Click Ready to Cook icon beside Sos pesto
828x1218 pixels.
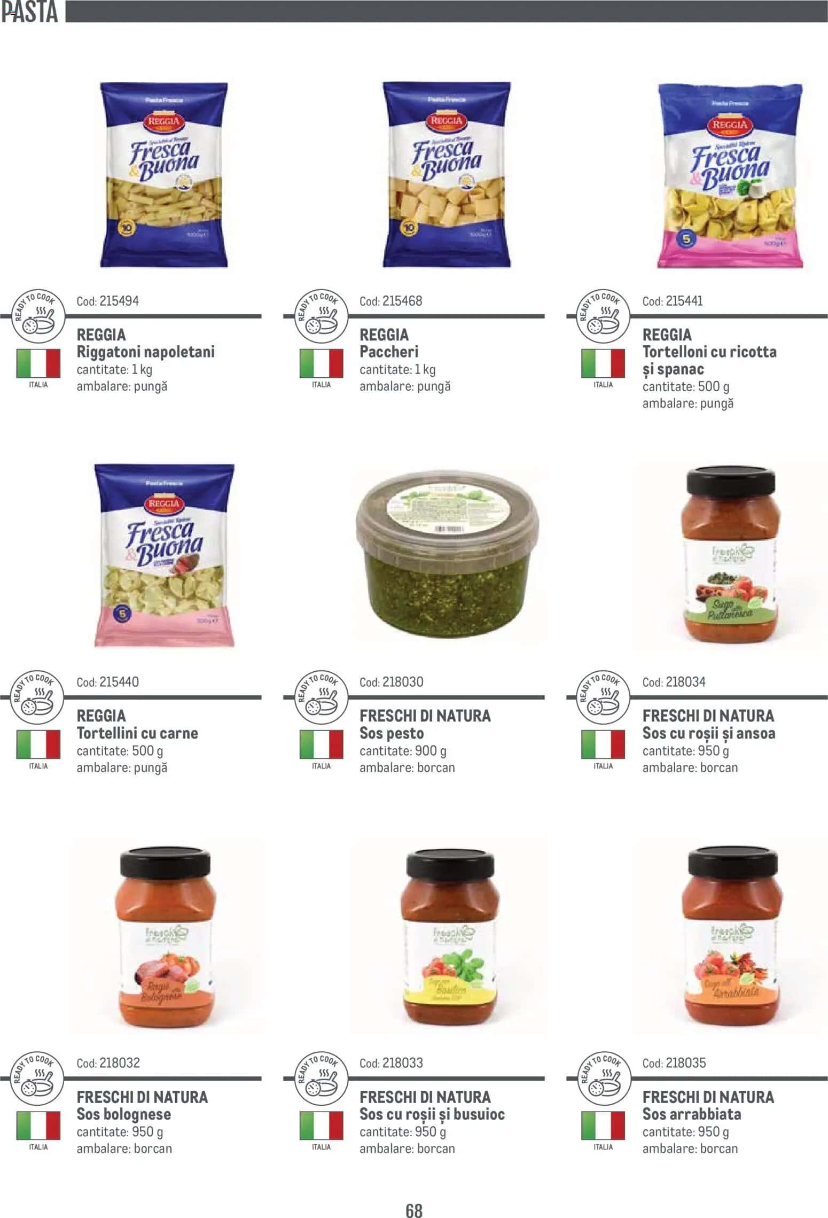pyautogui.click(x=321, y=698)
